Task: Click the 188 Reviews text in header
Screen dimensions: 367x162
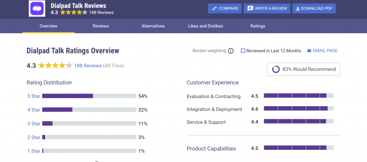Action: [101, 12]
